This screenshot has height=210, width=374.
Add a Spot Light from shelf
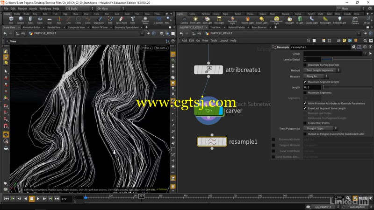coord(207,20)
